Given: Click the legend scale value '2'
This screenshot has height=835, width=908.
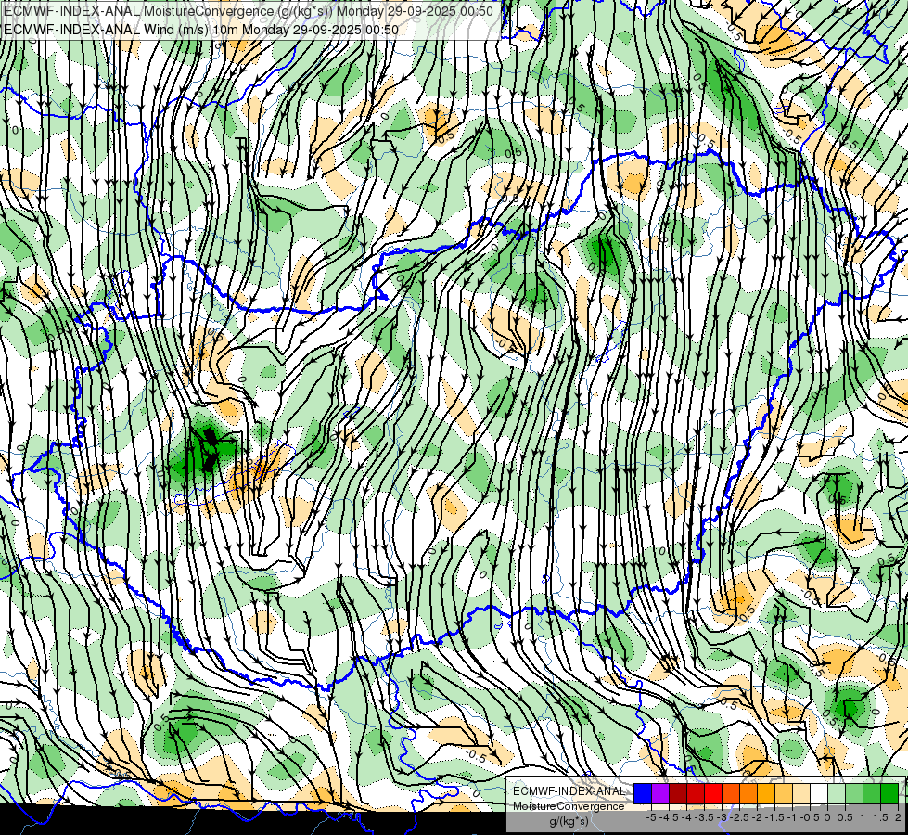Looking at the screenshot, I should click(x=898, y=817).
